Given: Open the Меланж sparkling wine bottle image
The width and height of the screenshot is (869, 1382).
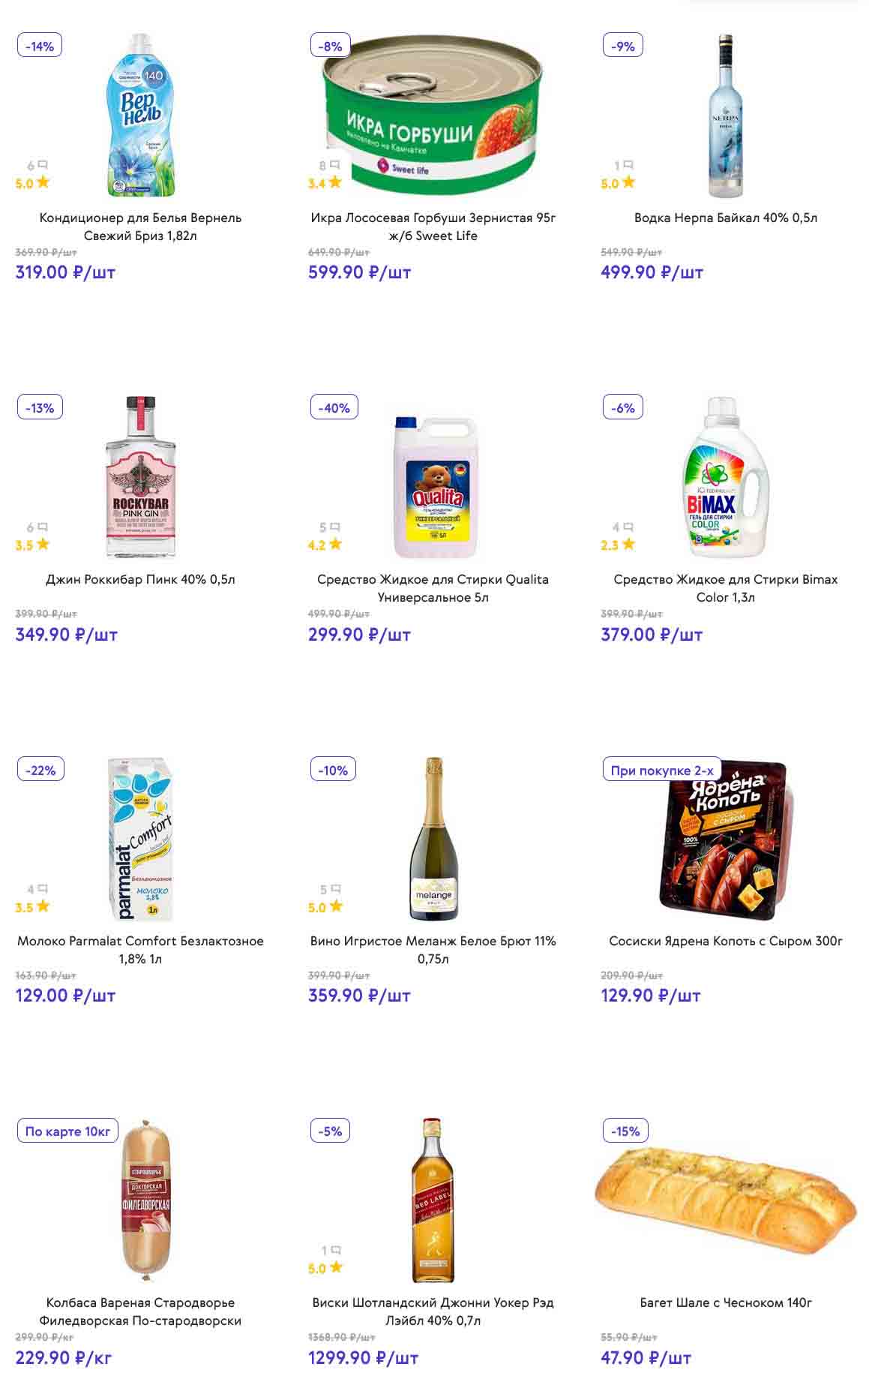Looking at the screenshot, I should 433,839.
